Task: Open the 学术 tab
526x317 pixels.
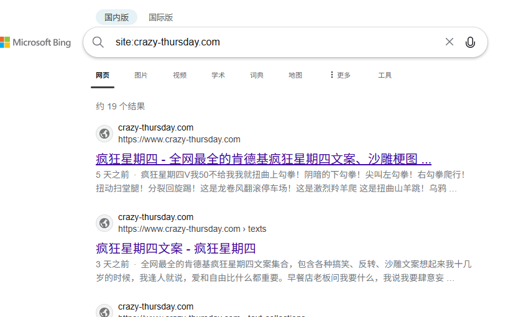Action: pos(218,75)
